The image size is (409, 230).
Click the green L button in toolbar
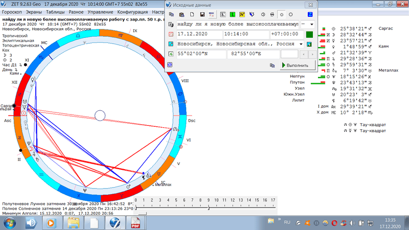232,13
